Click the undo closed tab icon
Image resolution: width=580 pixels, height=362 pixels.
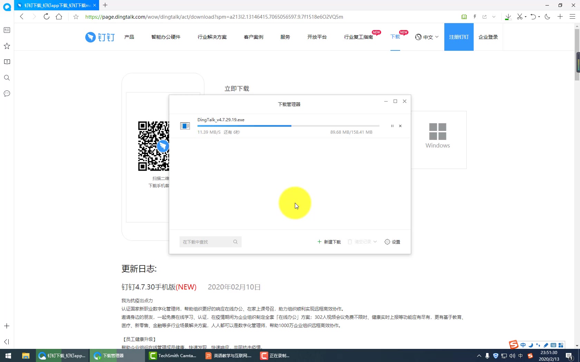click(x=533, y=17)
